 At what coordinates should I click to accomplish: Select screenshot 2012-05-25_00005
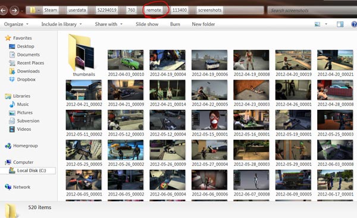pyautogui.click(x=84, y=153)
